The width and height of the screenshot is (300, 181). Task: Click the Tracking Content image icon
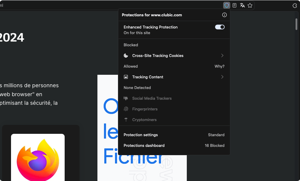tap(126, 77)
